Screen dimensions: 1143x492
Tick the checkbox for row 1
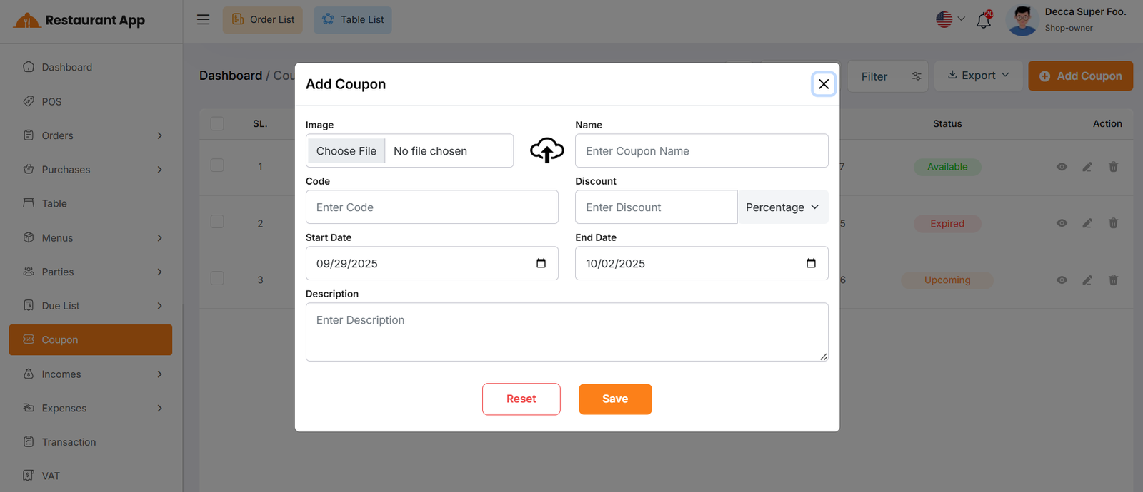pyautogui.click(x=217, y=165)
